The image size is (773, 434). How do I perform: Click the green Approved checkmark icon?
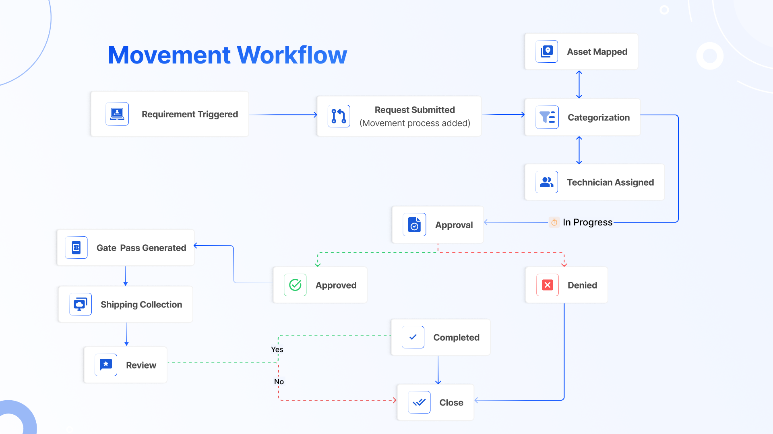pyautogui.click(x=295, y=285)
